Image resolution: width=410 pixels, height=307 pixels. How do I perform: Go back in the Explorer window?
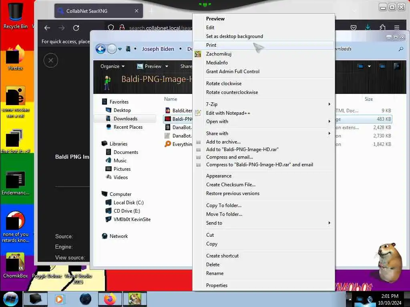click(100, 49)
